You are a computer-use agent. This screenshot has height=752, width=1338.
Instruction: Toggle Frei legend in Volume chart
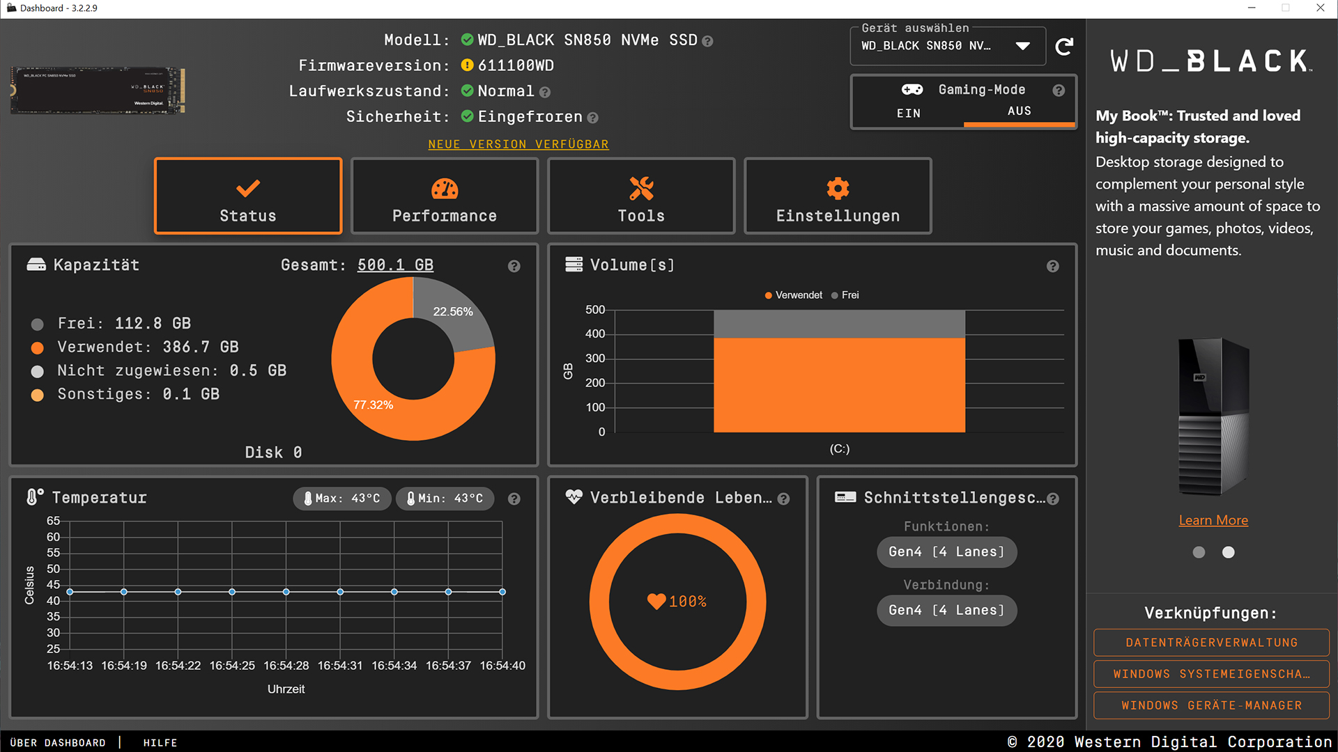click(845, 295)
